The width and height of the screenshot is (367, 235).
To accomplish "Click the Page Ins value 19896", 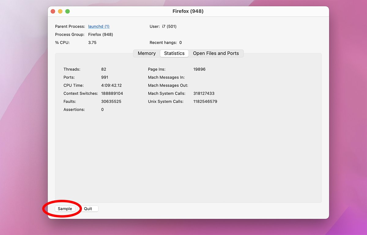I will [199, 69].
